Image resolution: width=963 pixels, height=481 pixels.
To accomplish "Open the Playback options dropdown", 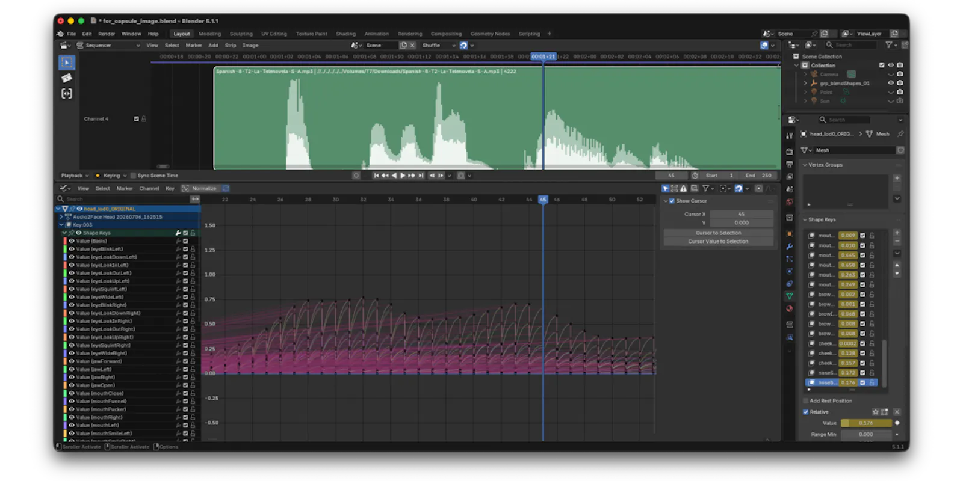I will [75, 176].
